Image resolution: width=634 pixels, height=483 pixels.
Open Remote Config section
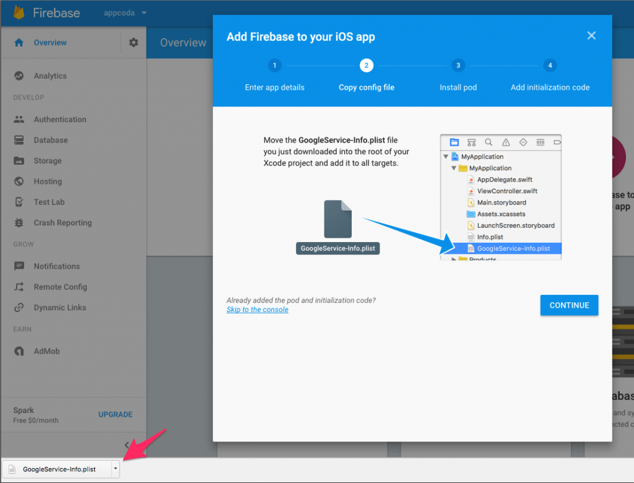[x=60, y=287]
